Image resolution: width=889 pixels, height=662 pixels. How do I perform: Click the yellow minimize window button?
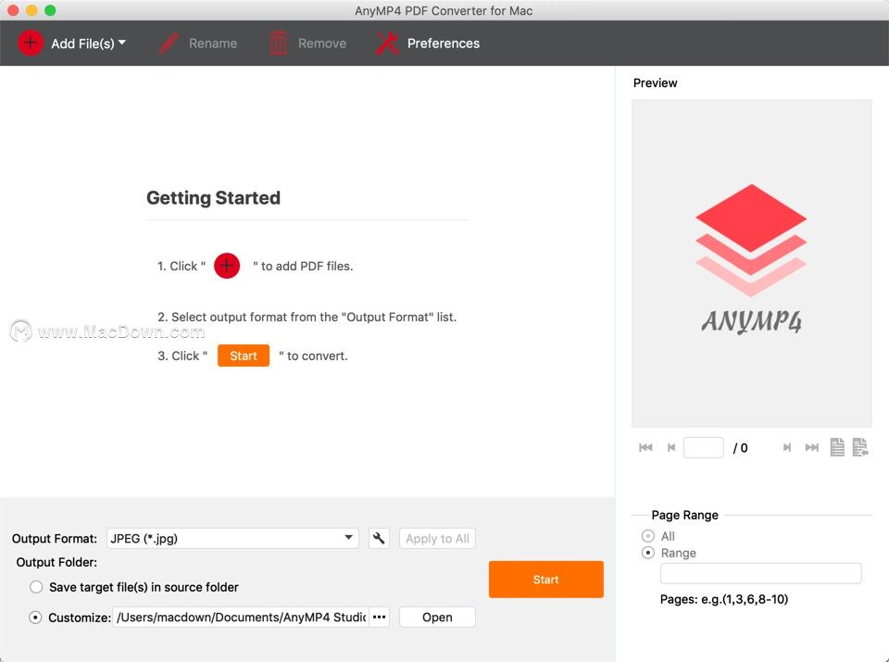31,10
